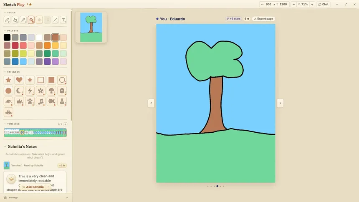Select the Pencil tool
This screenshot has width=359, height=202.
coord(7,20)
